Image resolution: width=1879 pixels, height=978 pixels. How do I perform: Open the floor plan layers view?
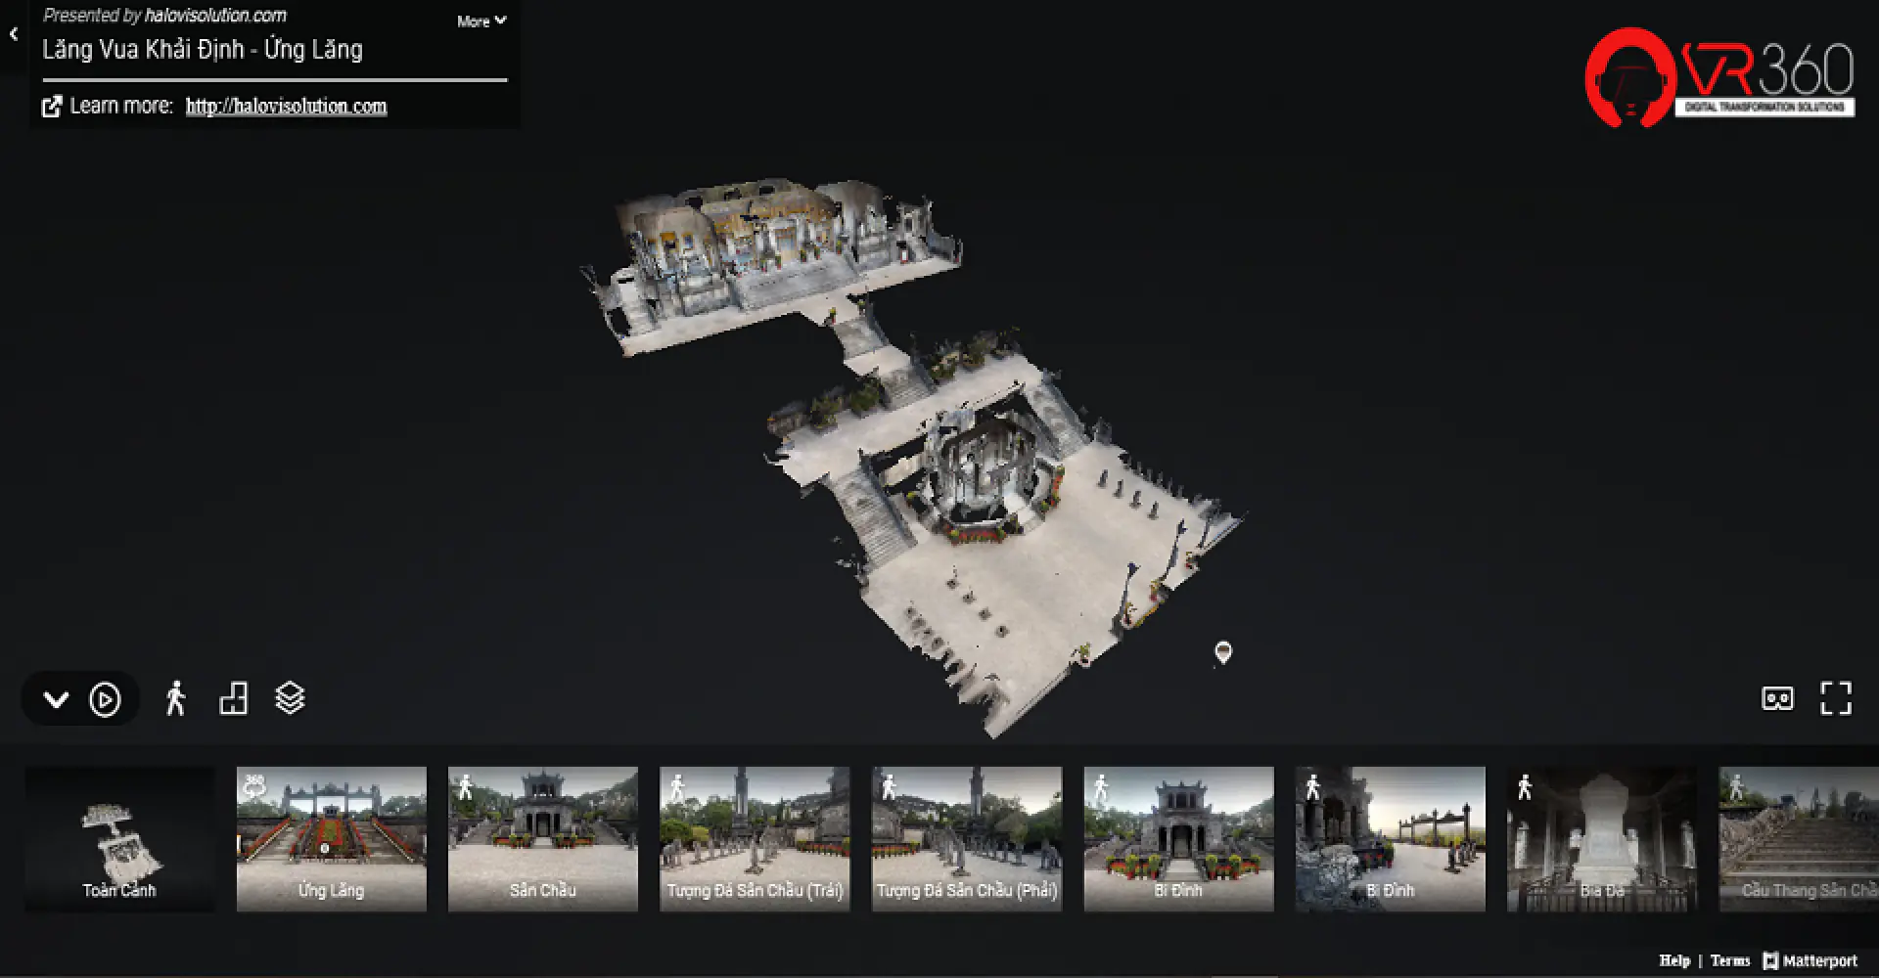point(288,698)
